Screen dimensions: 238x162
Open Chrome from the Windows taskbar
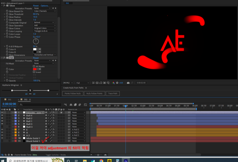(x=101, y=160)
